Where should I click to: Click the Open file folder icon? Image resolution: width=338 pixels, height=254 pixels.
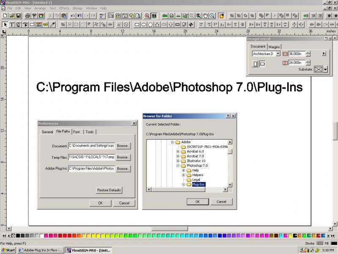coord(12,16)
